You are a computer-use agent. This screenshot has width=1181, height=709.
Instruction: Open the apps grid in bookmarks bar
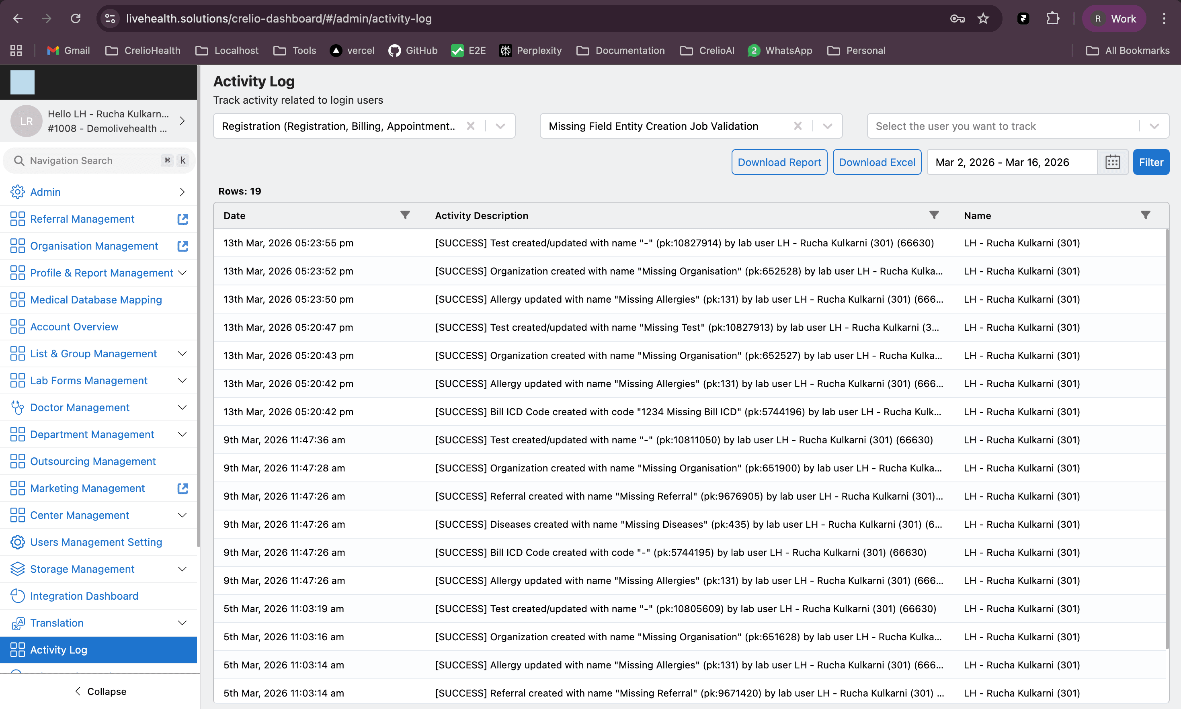click(x=16, y=50)
